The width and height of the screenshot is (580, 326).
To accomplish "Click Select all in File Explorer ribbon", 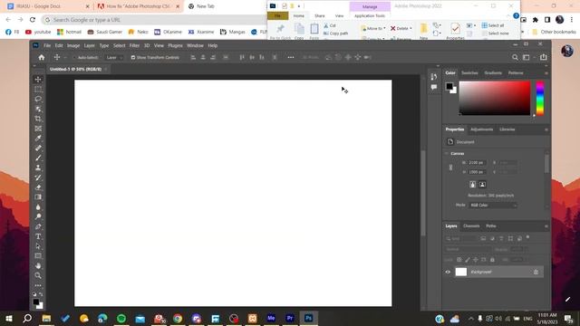I will click(x=493, y=25).
